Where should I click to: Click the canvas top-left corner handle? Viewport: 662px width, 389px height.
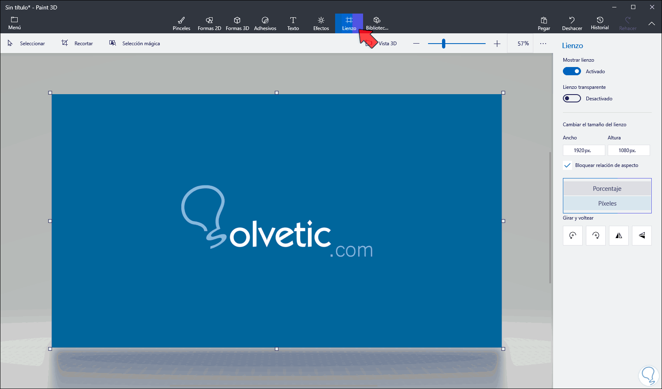(x=50, y=93)
